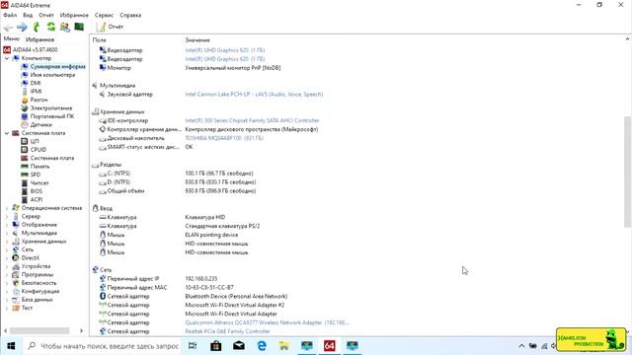Open Microsoft Store from taskbar
The width and height of the screenshot is (632, 355).
216,346
